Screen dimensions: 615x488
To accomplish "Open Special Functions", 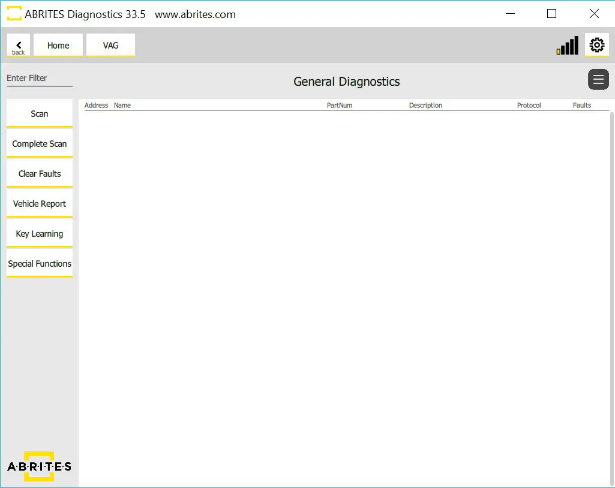I will (39, 263).
